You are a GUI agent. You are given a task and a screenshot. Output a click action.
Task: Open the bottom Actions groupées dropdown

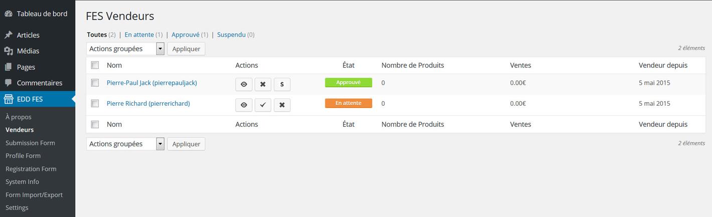click(125, 144)
